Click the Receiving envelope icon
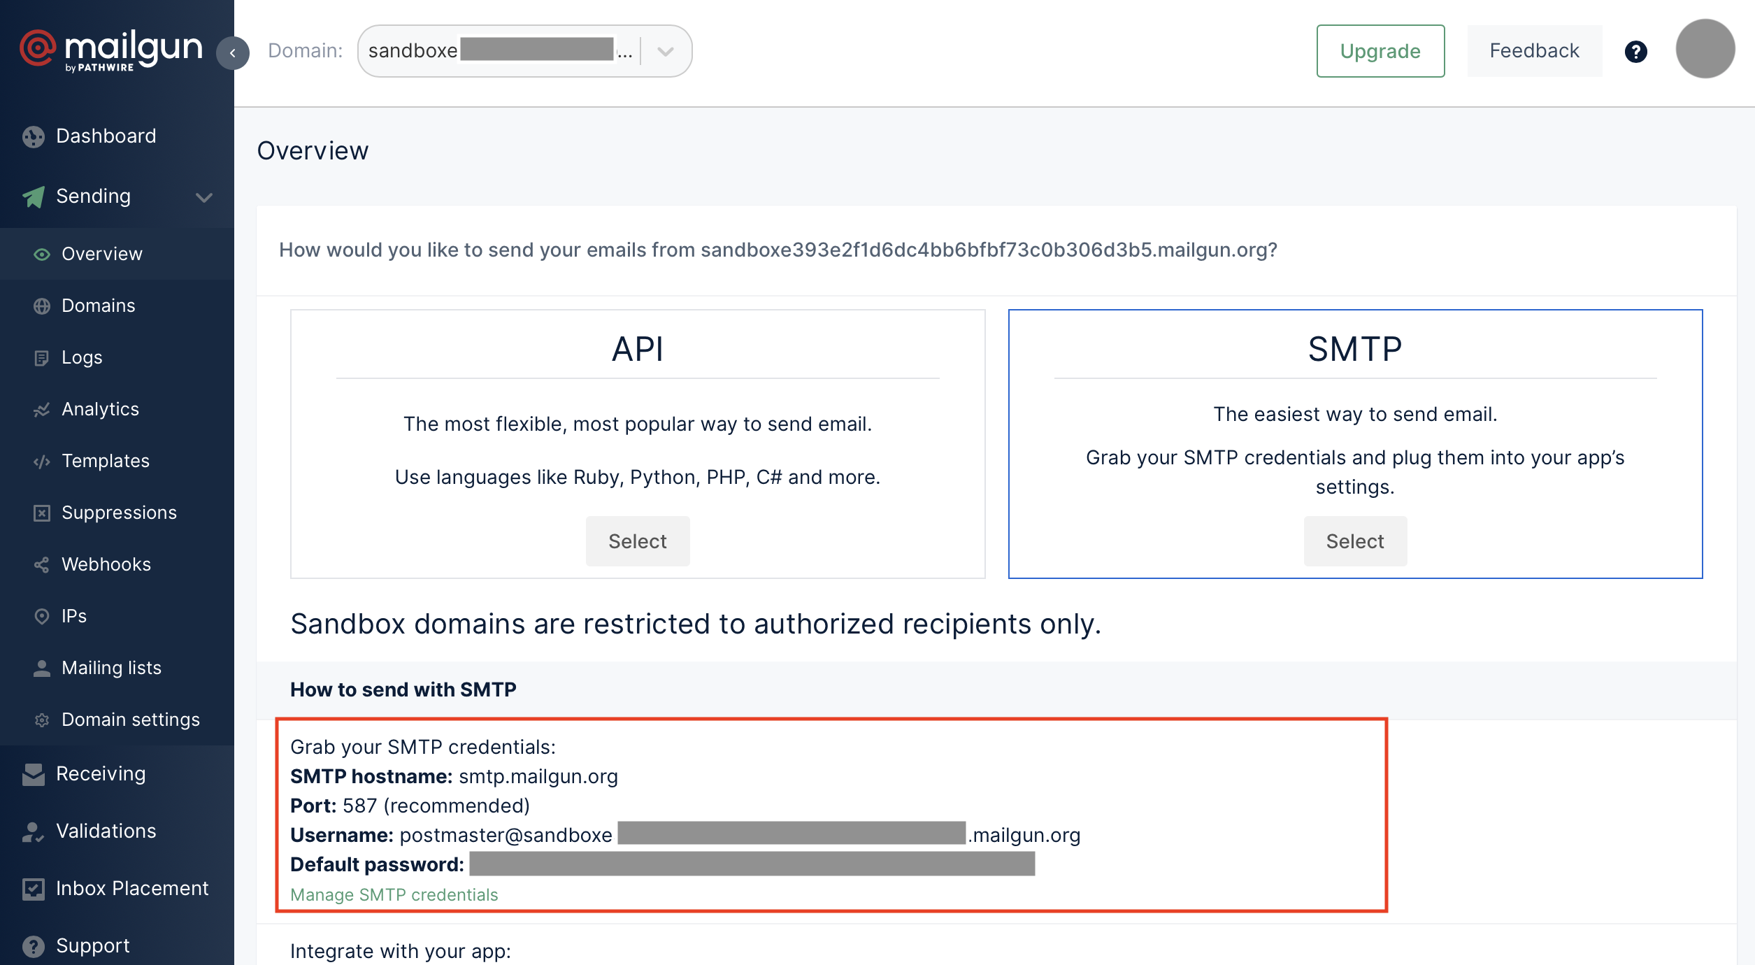The height and width of the screenshot is (965, 1755). [33, 774]
